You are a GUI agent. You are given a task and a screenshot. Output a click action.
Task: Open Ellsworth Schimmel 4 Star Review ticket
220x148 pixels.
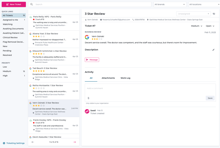[54, 56]
